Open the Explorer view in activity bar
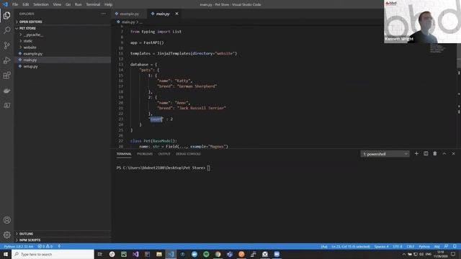Image resolution: width=461 pixels, height=259 pixels. coord(6,15)
